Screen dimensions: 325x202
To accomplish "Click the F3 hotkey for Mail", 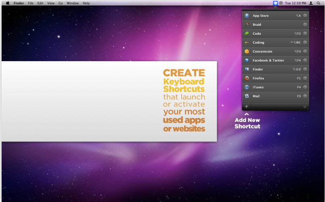I will pos(299,96).
